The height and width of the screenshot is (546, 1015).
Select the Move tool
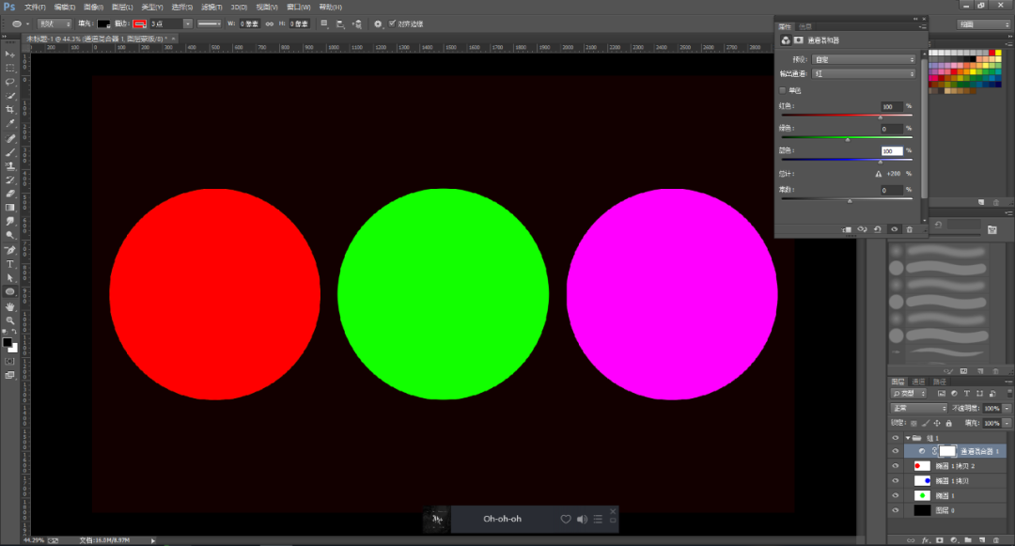click(9, 55)
